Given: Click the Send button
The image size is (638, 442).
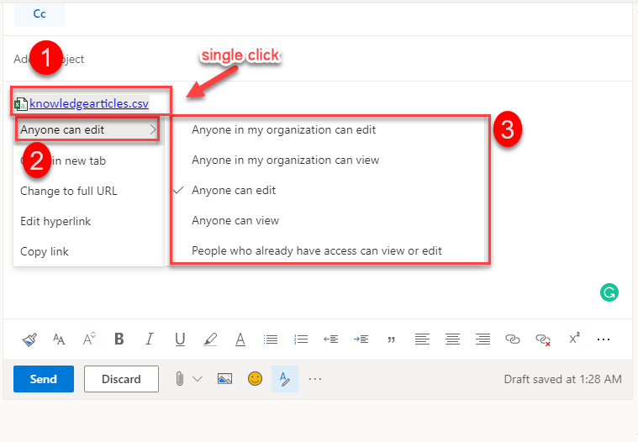Looking at the screenshot, I should (x=44, y=379).
